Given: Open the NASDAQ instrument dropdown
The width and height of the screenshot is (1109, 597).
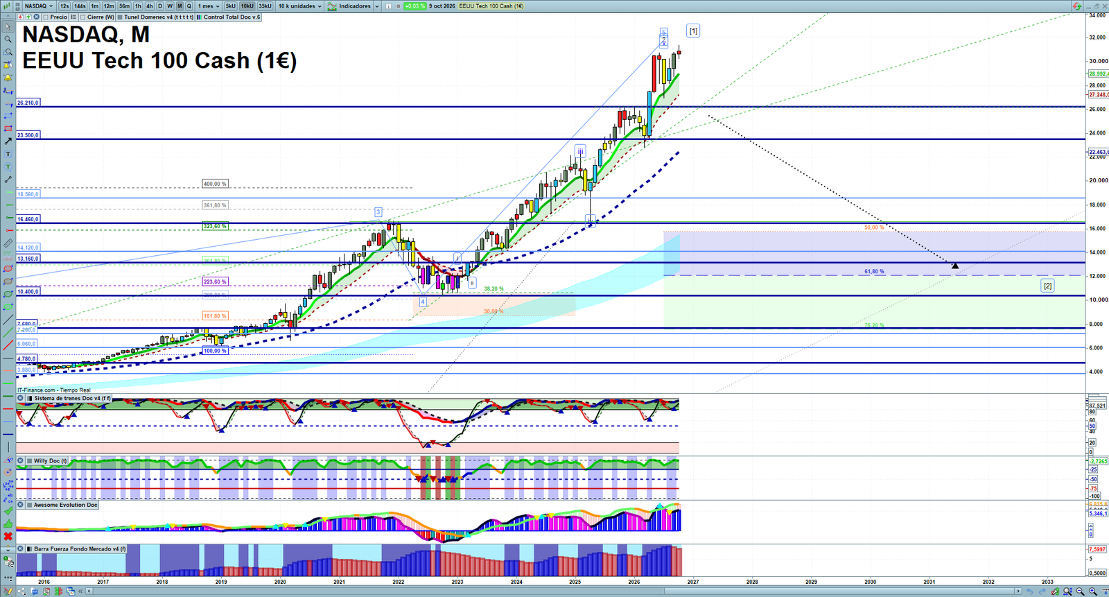Looking at the screenshot, I should pyautogui.click(x=39, y=6).
